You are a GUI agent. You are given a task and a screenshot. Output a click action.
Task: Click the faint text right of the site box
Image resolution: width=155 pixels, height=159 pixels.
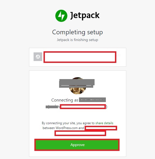[118, 55]
